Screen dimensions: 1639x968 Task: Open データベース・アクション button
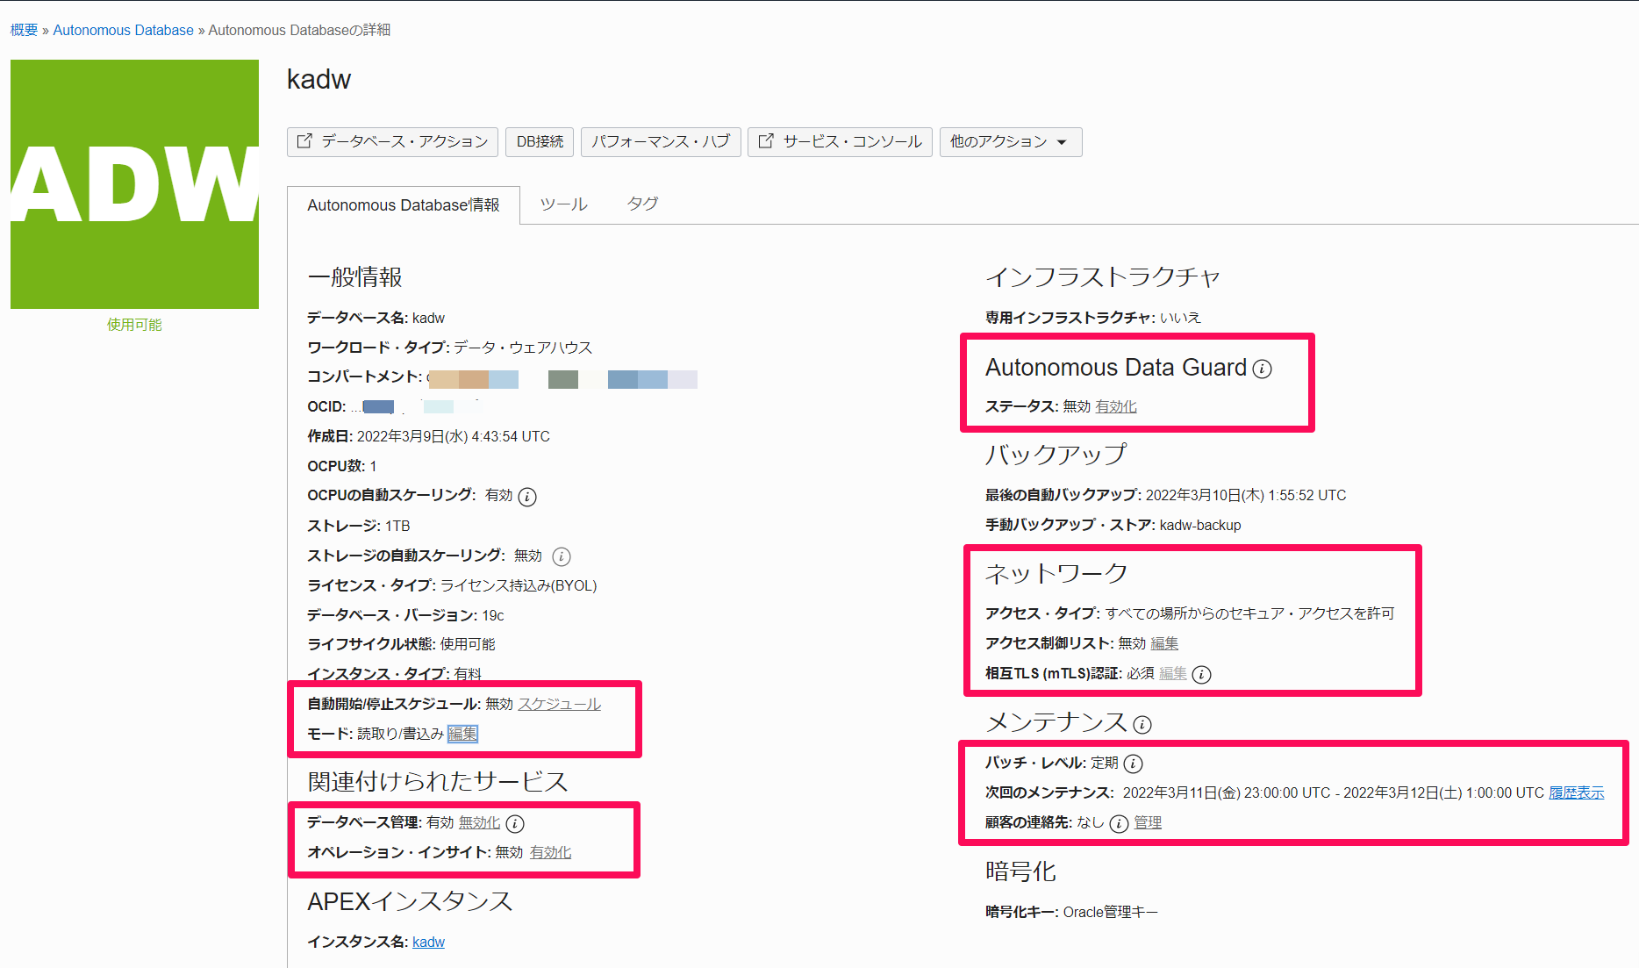[x=392, y=142]
